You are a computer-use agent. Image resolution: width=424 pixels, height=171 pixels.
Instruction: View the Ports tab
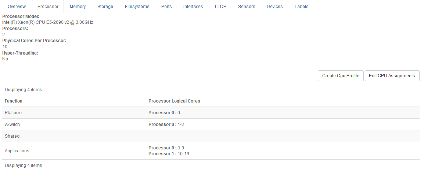point(166,7)
